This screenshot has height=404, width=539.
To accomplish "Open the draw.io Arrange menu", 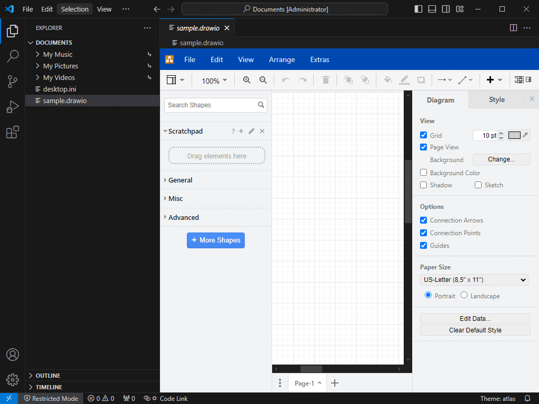I will tap(282, 59).
